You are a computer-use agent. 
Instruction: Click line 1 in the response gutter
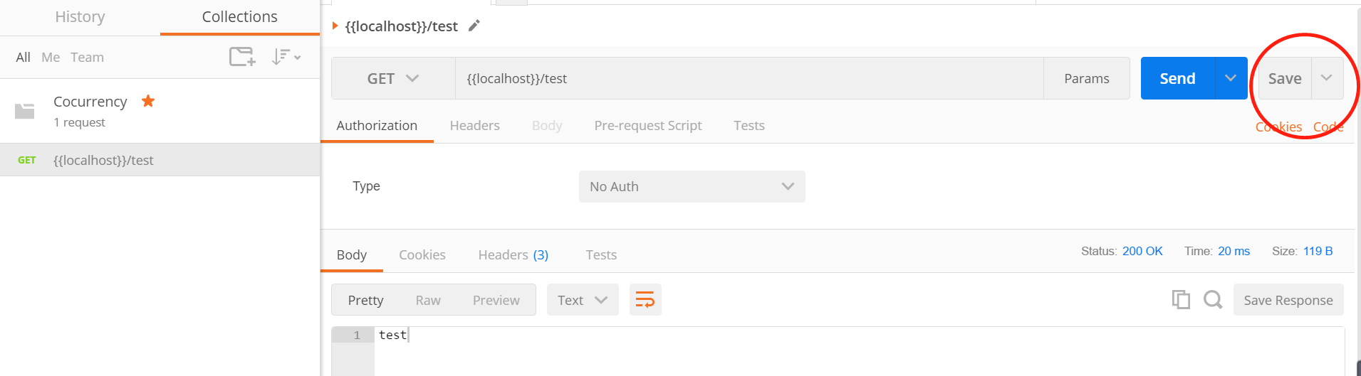point(353,335)
